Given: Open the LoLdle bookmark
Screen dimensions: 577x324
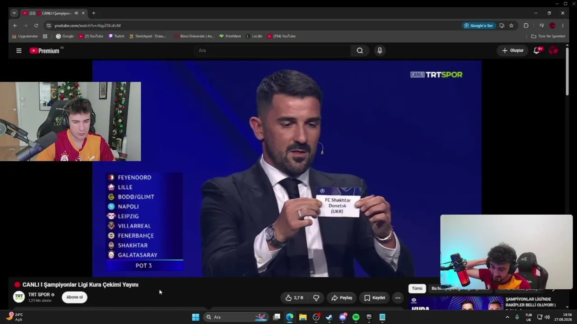Looking at the screenshot, I should (x=254, y=36).
